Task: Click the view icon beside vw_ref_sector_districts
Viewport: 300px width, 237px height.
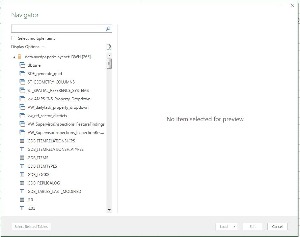Action: click(22, 115)
